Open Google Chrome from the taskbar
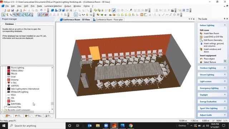Screen dimensions: 229x129 tap(131, 126)
